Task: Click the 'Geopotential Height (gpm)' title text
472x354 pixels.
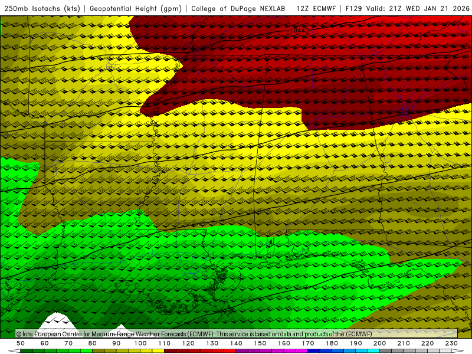Action: [136, 8]
